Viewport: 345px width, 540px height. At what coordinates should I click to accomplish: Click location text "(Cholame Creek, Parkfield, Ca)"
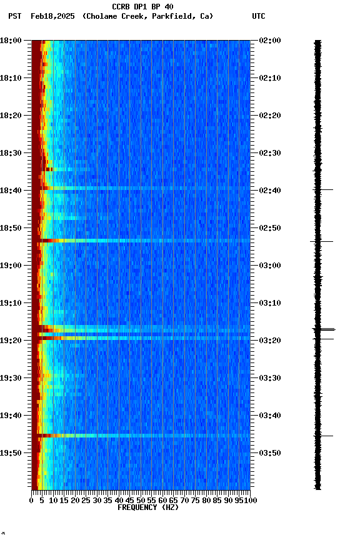pyautogui.click(x=147, y=16)
